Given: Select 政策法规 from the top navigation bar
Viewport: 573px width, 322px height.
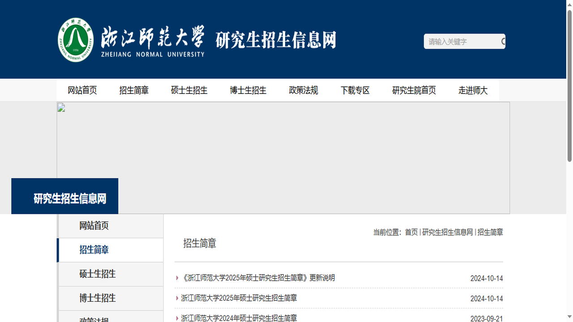Looking at the screenshot, I should 303,90.
